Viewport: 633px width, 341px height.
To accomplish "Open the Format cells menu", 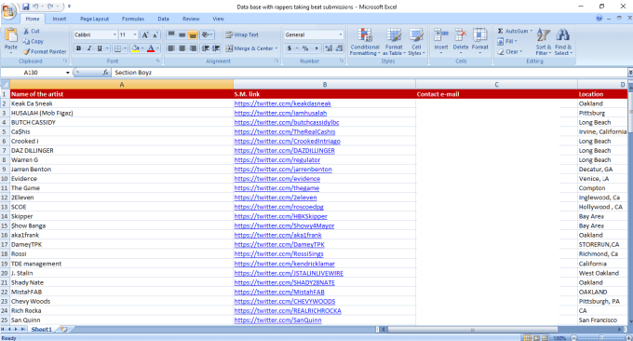I will pyautogui.click(x=480, y=40).
